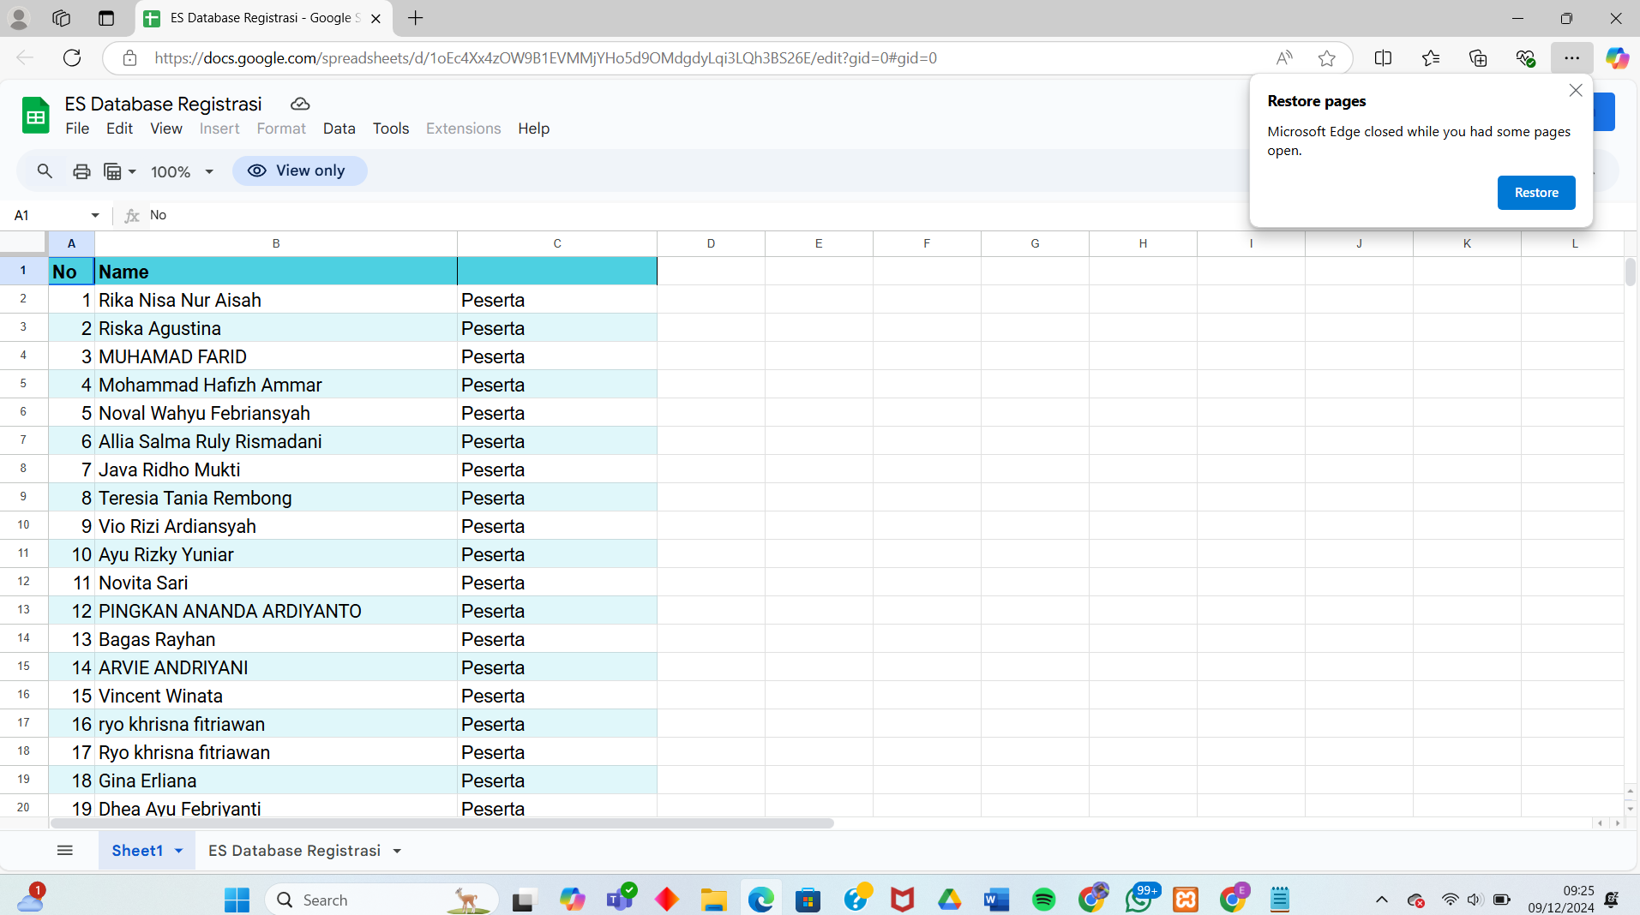The image size is (1640, 915).
Task: Click the tab actions menu icon
Action: pos(106,18)
